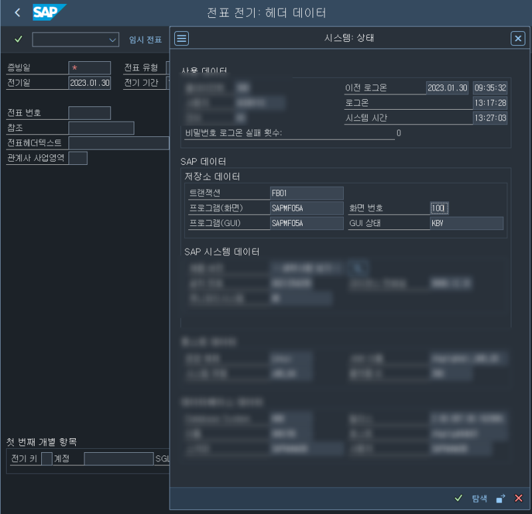Image resolution: width=532 pixels, height=514 pixels.
Task: Click the red X cancel icon at dialog bottom
Action: pos(519,498)
